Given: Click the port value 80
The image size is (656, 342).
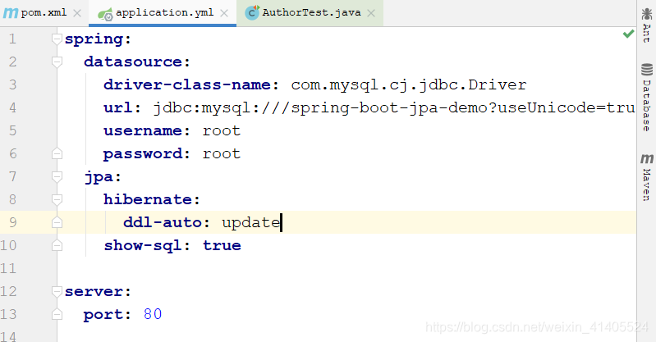Looking at the screenshot, I should click(152, 314).
